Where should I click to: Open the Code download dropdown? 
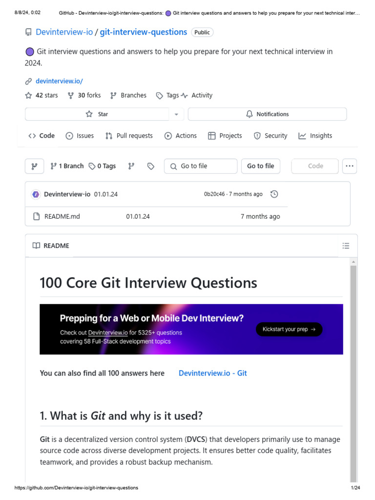pyautogui.click(x=315, y=166)
